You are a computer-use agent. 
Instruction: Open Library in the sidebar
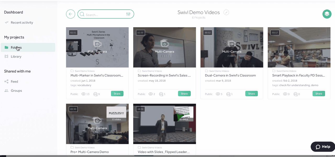click(x=16, y=57)
